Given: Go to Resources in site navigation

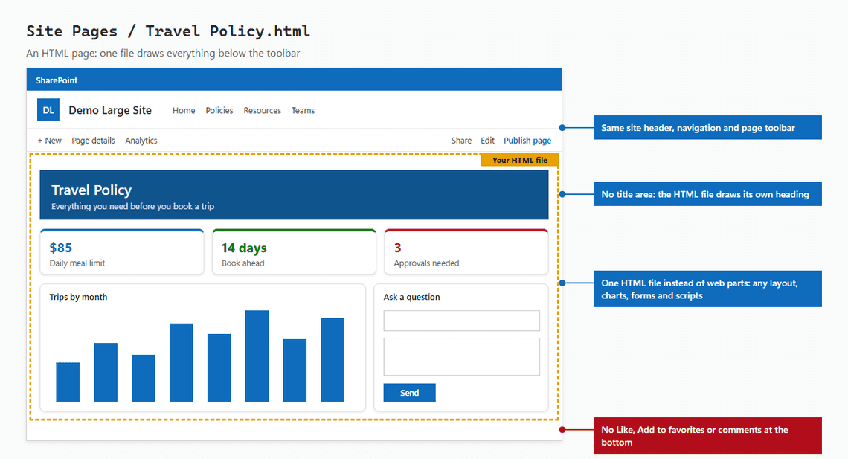Looking at the screenshot, I should pyautogui.click(x=263, y=110).
